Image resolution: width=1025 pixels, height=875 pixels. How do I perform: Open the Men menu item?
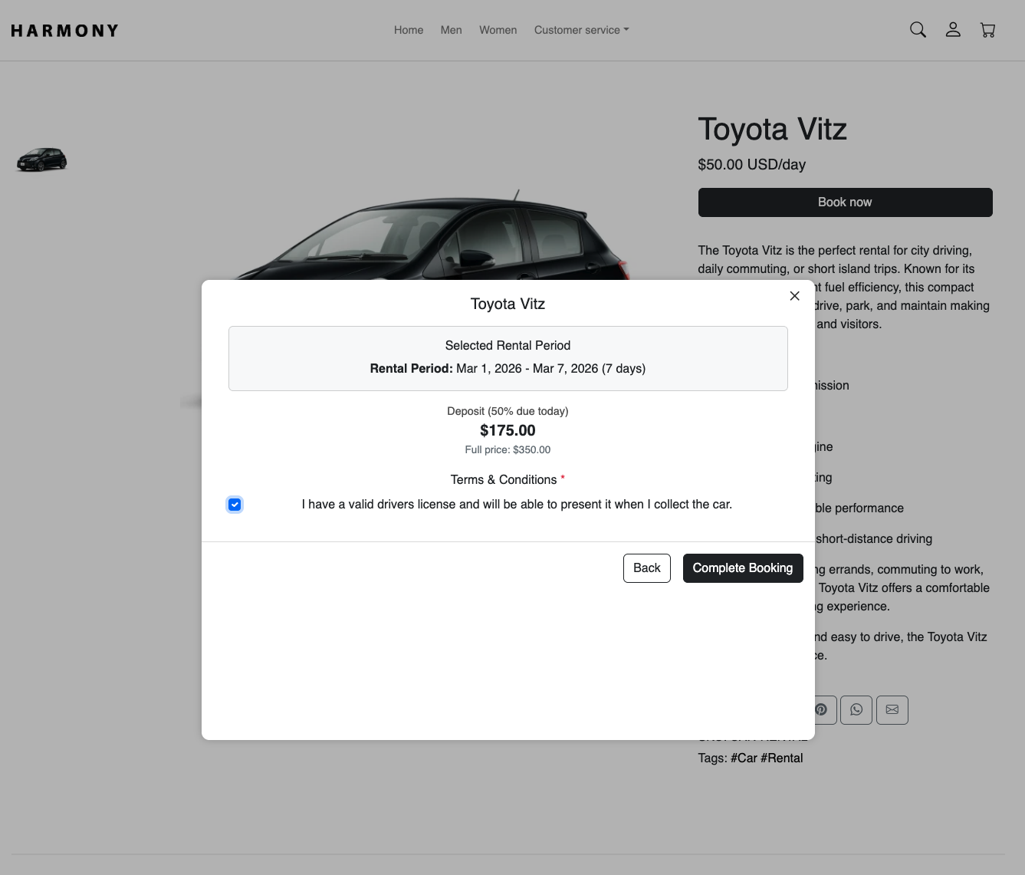[451, 30]
